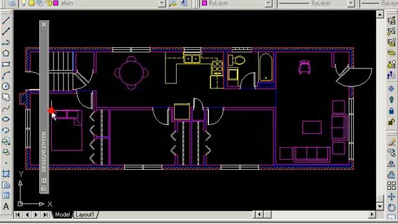
Task: Select the Construction Line tool
Action: tap(6, 31)
